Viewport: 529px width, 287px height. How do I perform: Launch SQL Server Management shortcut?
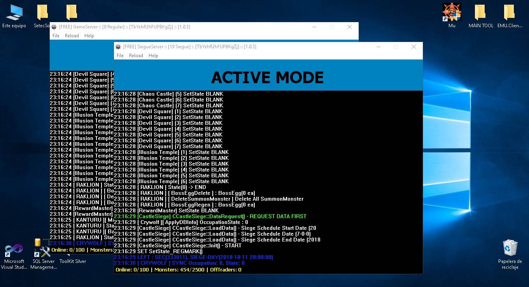coord(44,255)
